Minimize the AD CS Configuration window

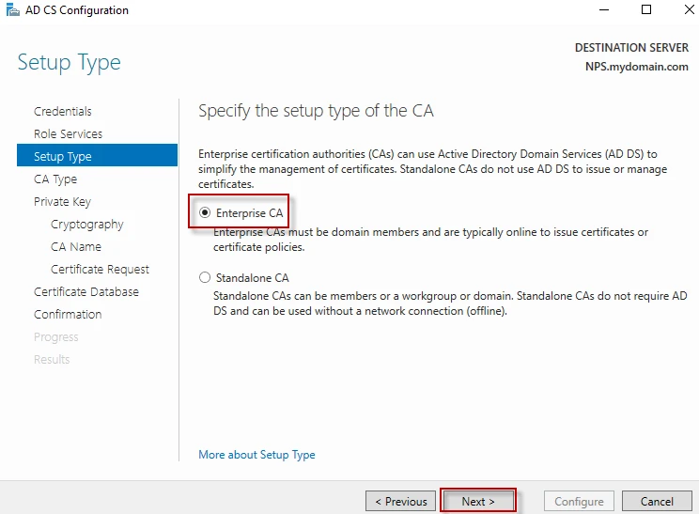601,10
